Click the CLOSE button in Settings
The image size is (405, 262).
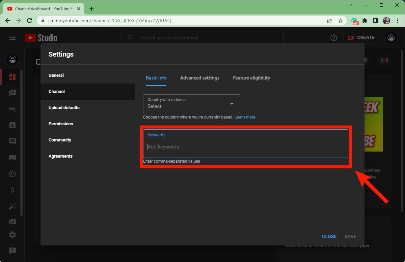pyautogui.click(x=329, y=236)
